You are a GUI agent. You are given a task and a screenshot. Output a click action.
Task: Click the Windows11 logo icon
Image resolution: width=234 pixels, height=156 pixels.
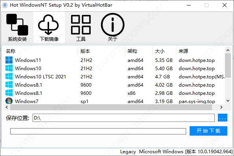coord(9,60)
